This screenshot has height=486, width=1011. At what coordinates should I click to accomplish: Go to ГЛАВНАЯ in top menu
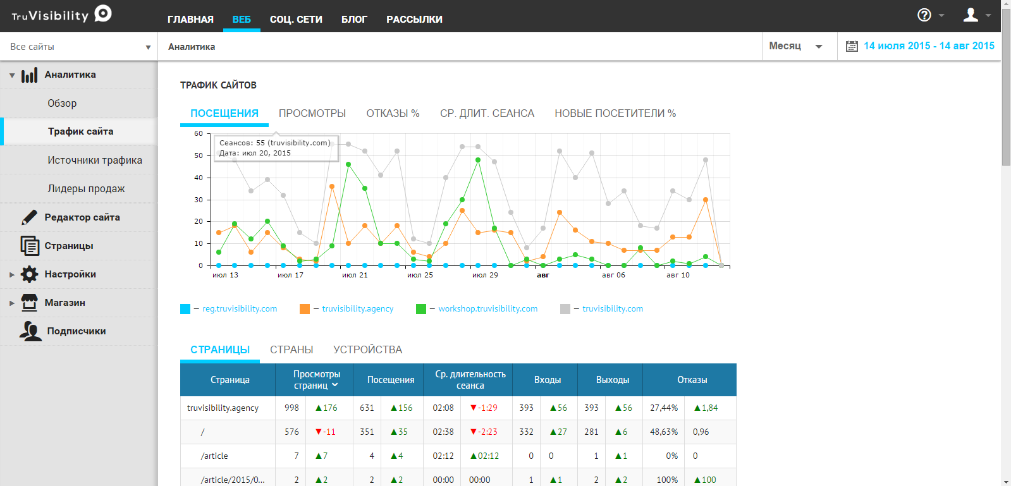tap(190, 20)
